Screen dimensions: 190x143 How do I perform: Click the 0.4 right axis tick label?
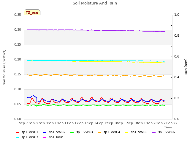(x=177, y=77)
